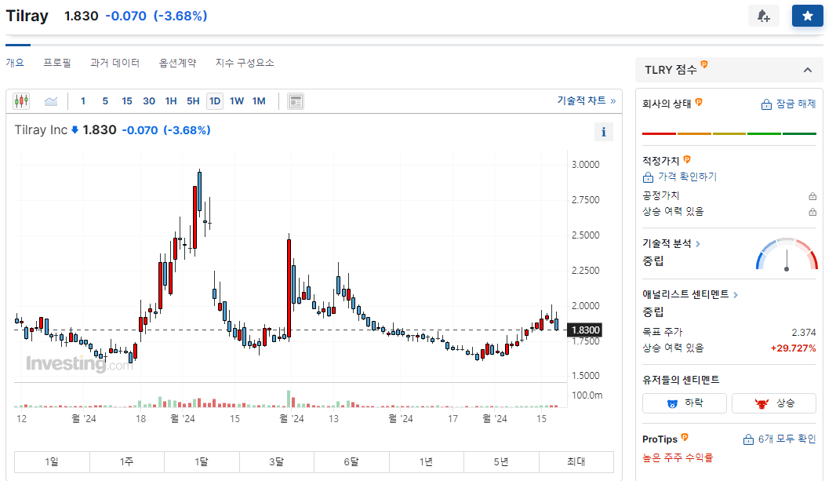Select the 15 minute interval
This screenshot has width=836, height=481.
127,100
